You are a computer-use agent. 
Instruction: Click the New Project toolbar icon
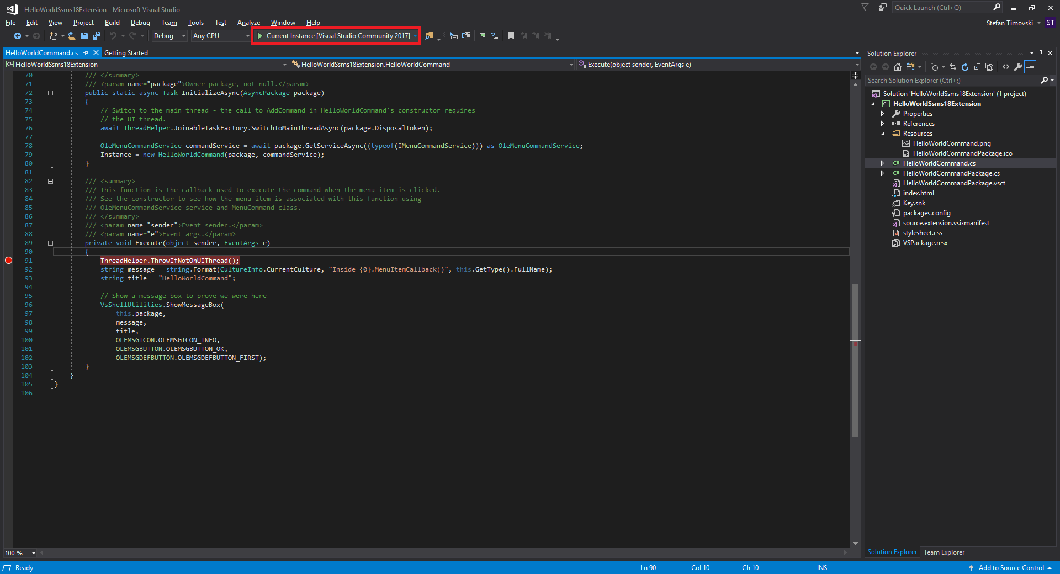(x=53, y=36)
